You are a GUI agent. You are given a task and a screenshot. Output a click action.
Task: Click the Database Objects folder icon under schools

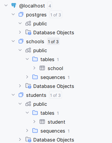click(x=28, y=86)
